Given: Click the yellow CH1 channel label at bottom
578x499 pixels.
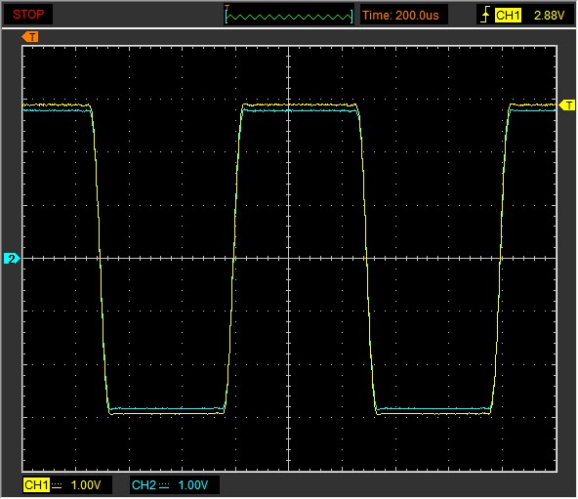Looking at the screenshot, I should pyautogui.click(x=36, y=485).
